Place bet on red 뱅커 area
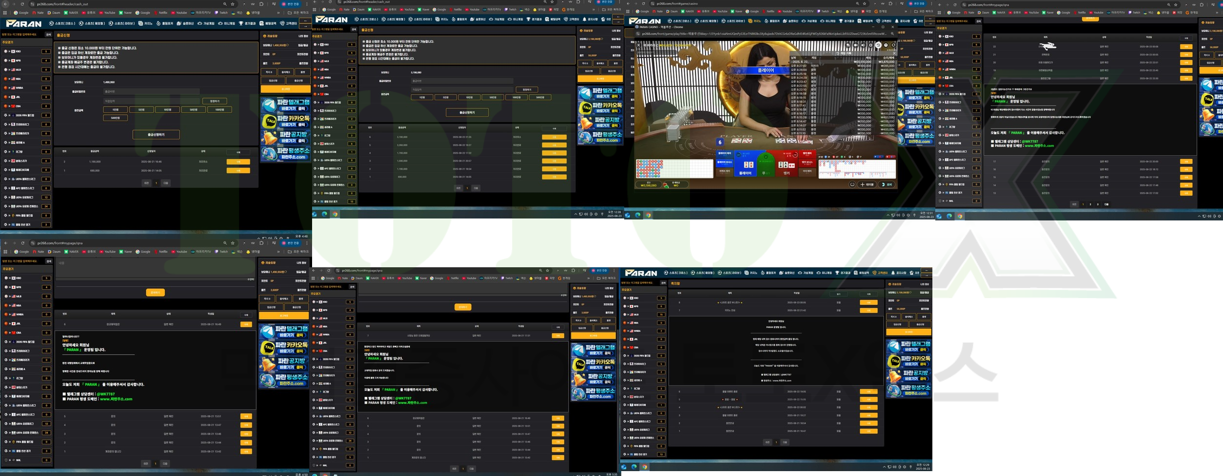This screenshot has height=476, width=1223. [787, 164]
